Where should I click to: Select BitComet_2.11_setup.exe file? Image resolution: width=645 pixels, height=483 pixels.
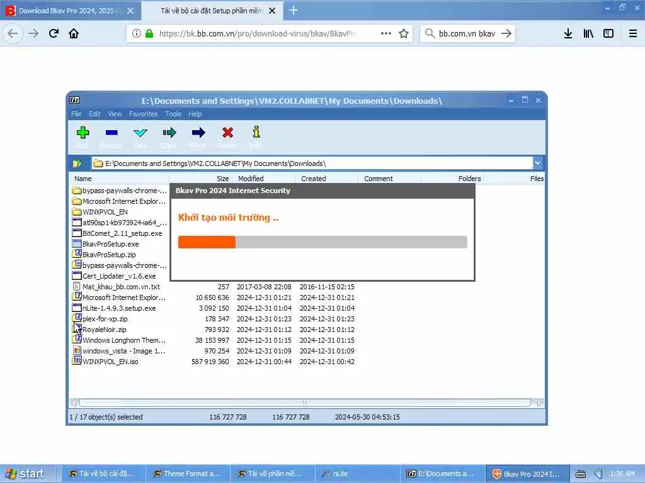click(x=117, y=233)
